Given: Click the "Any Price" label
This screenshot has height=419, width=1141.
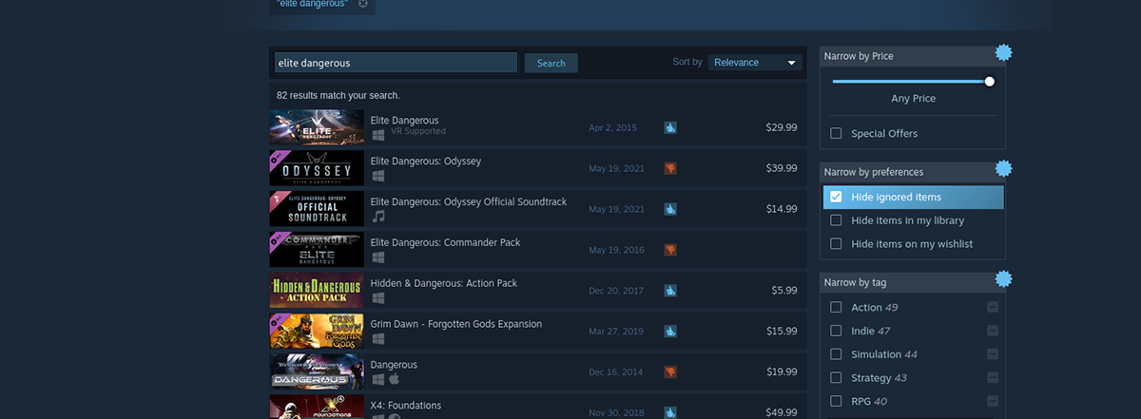Looking at the screenshot, I should click(x=913, y=99).
